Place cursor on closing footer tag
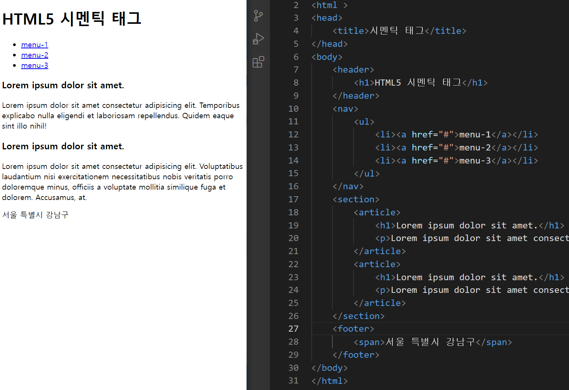Image resolution: width=569 pixels, height=390 pixels. click(x=356, y=355)
